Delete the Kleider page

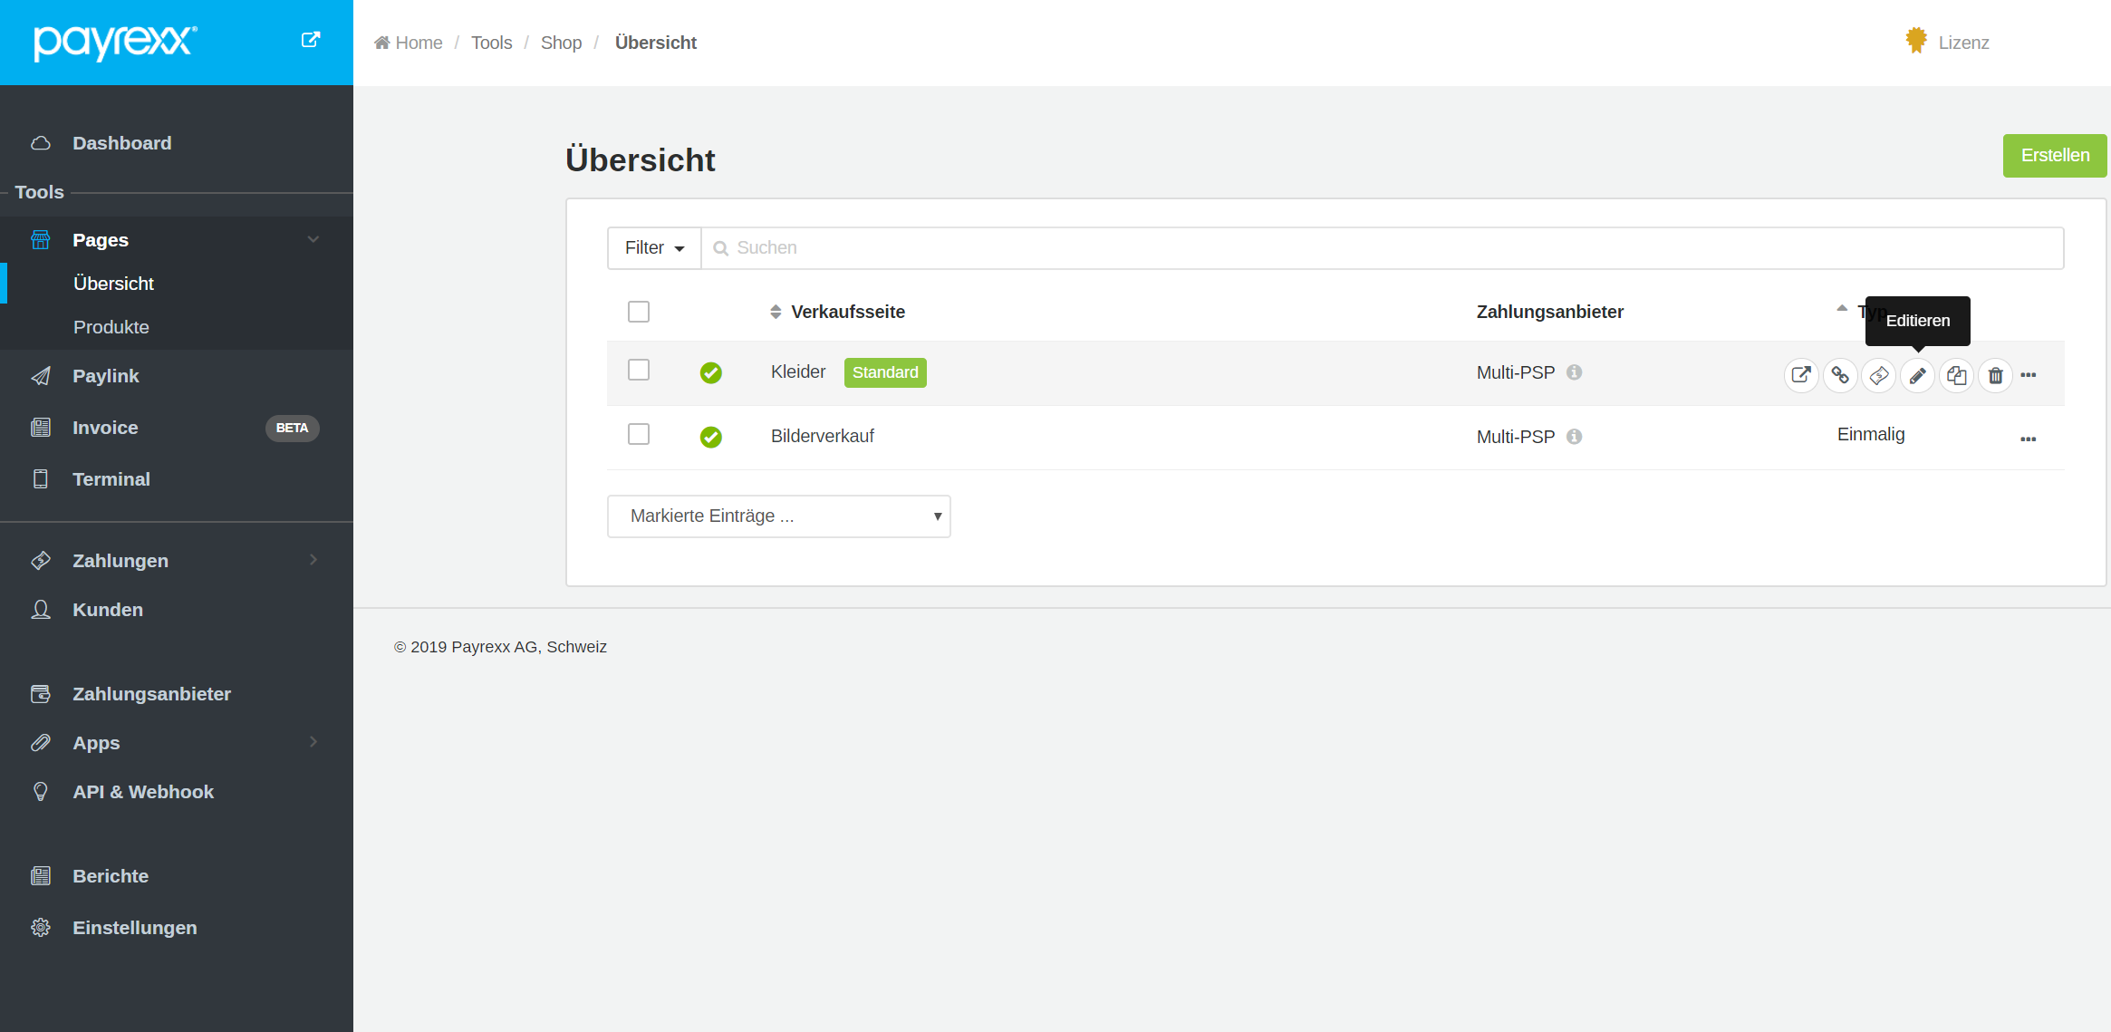coord(1996,374)
